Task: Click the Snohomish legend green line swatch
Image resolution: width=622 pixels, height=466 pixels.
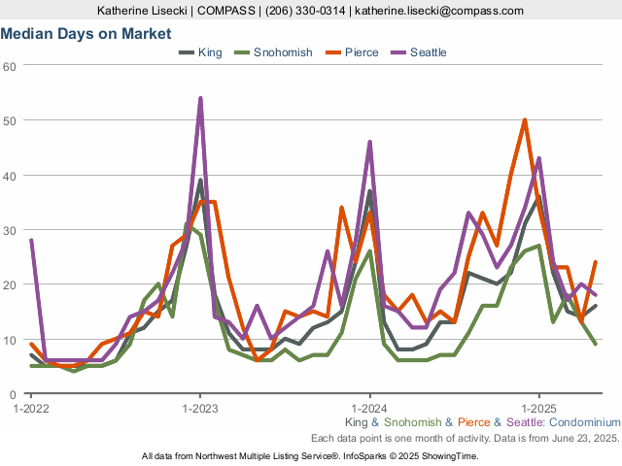Action: (242, 52)
